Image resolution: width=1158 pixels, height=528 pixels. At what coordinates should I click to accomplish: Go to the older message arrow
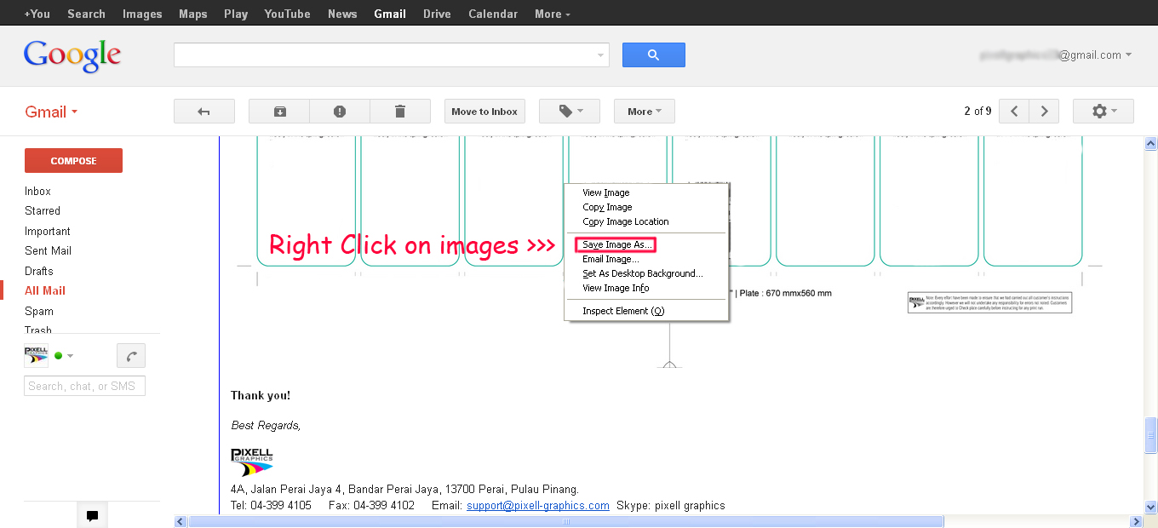pos(1044,112)
